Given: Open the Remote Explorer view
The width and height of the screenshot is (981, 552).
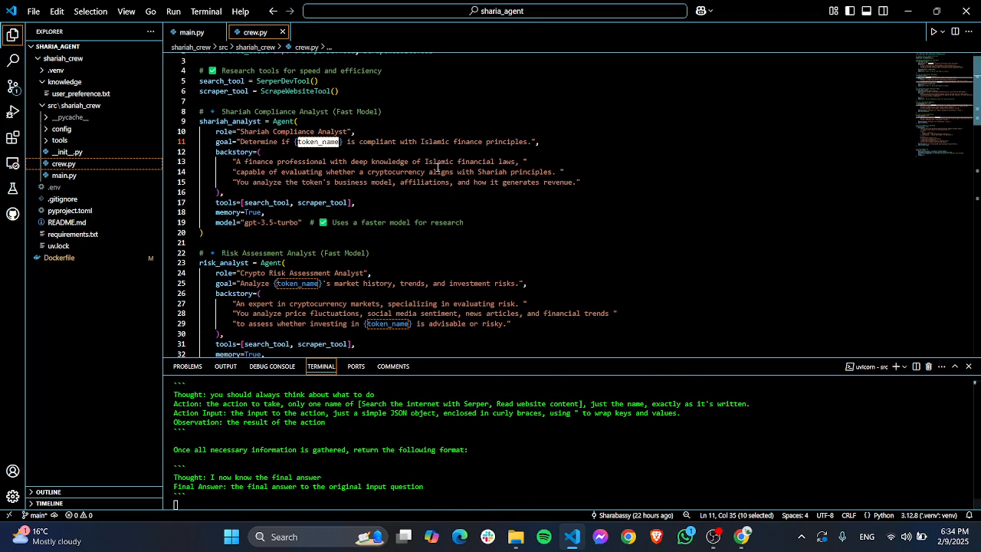Looking at the screenshot, I should pyautogui.click(x=12, y=163).
